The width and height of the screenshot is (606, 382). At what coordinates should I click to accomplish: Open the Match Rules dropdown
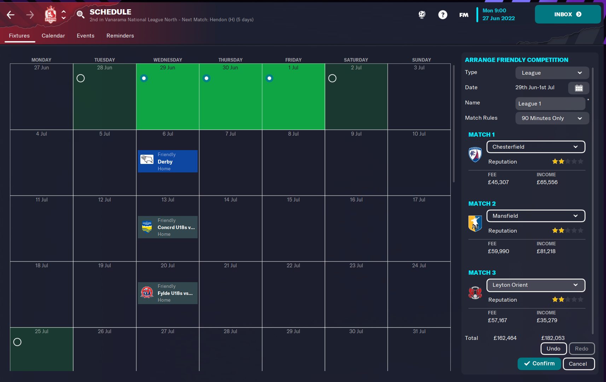(552, 118)
